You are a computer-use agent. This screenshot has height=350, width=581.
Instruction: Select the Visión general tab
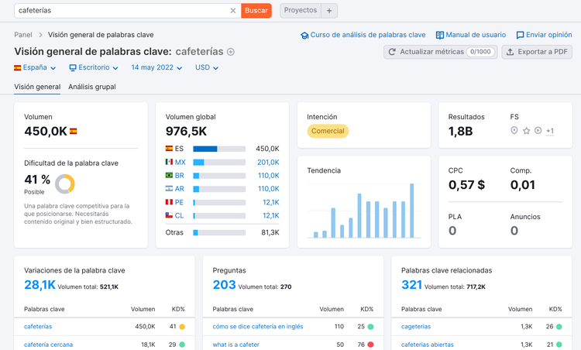(37, 87)
